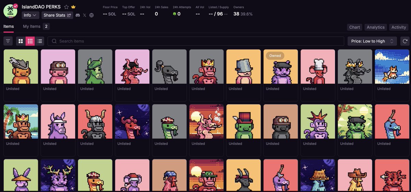Click the gold crown icon
Screen dimensions: 411x192
73,7
